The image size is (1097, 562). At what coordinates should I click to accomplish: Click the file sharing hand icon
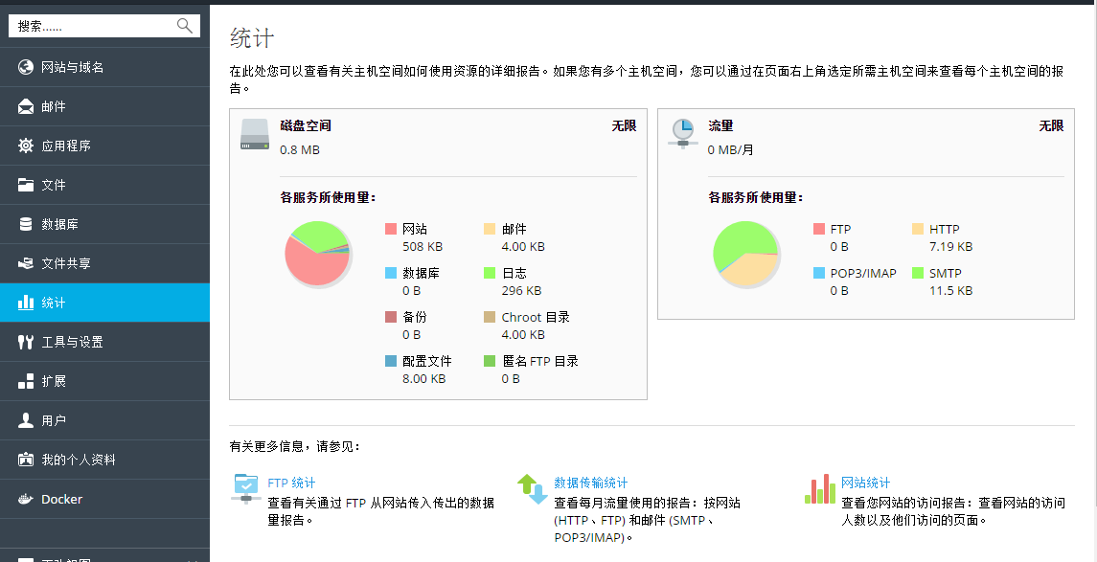[26, 263]
